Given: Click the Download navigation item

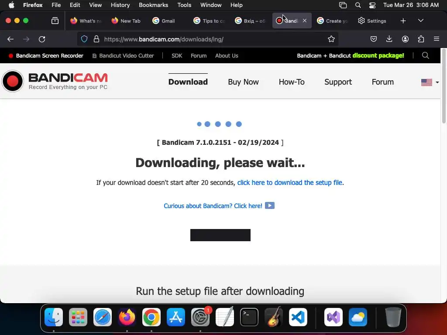Looking at the screenshot, I should click(x=188, y=82).
